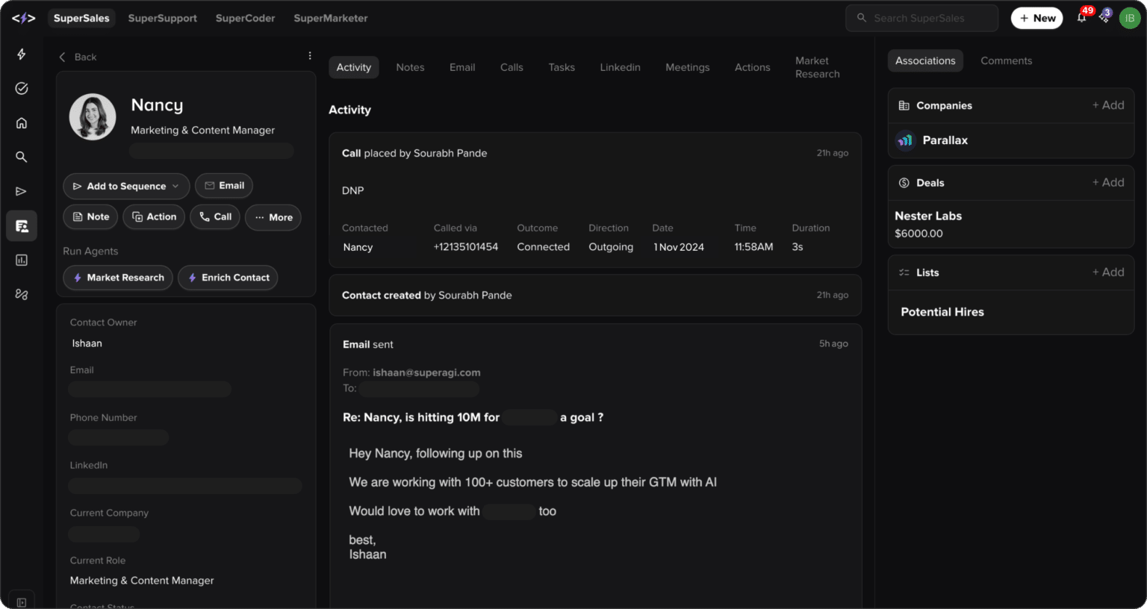1147x609 pixels.
Task: Open the More actions dropdown
Action: (273, 217)
